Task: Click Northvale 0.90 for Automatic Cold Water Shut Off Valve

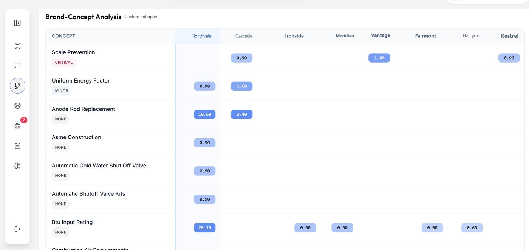Action: click(x=205, y=171)
